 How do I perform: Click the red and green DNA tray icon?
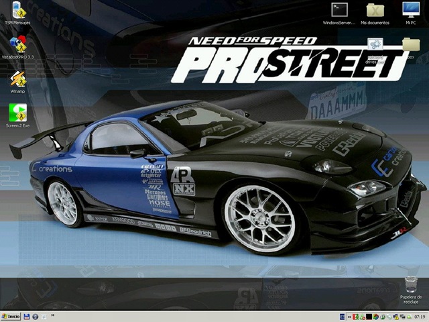356,317
